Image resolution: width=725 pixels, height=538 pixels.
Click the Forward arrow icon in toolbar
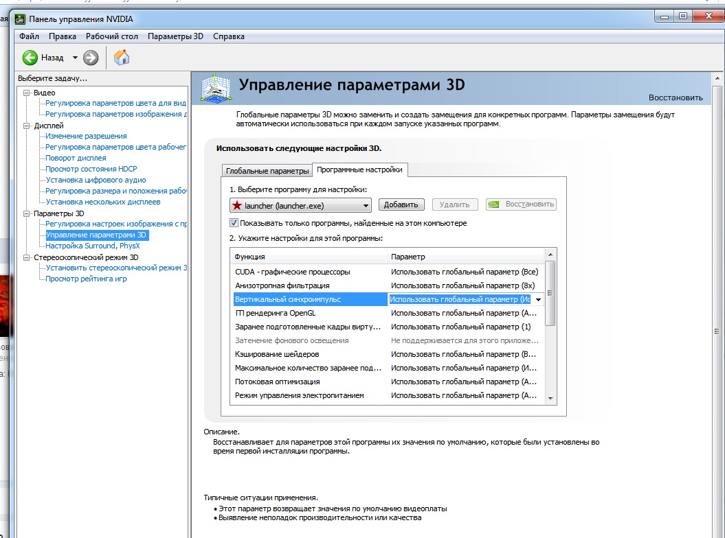pos(91,58)
